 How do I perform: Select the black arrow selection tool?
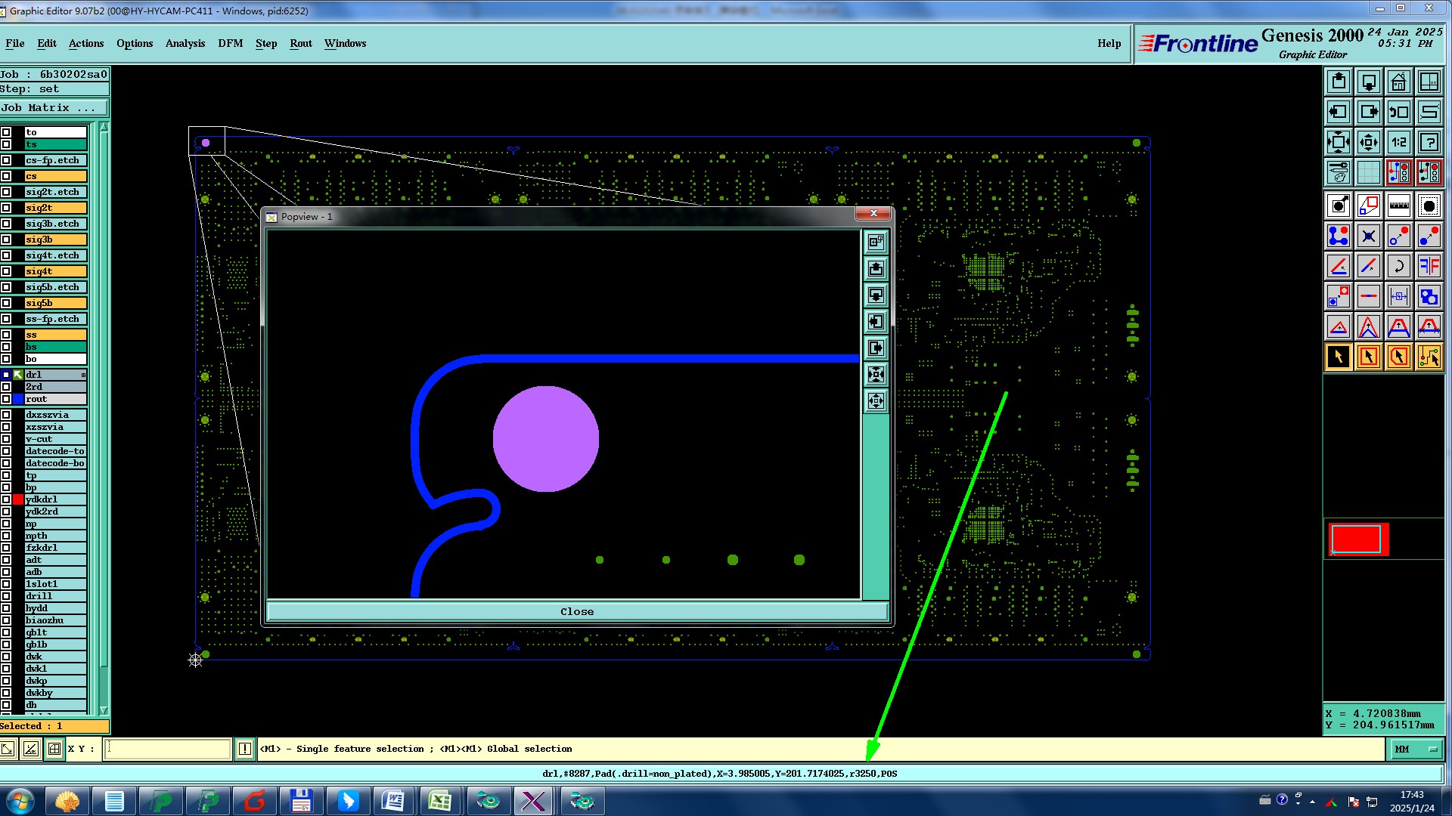pyautogui.click(x=1338, y=357)
